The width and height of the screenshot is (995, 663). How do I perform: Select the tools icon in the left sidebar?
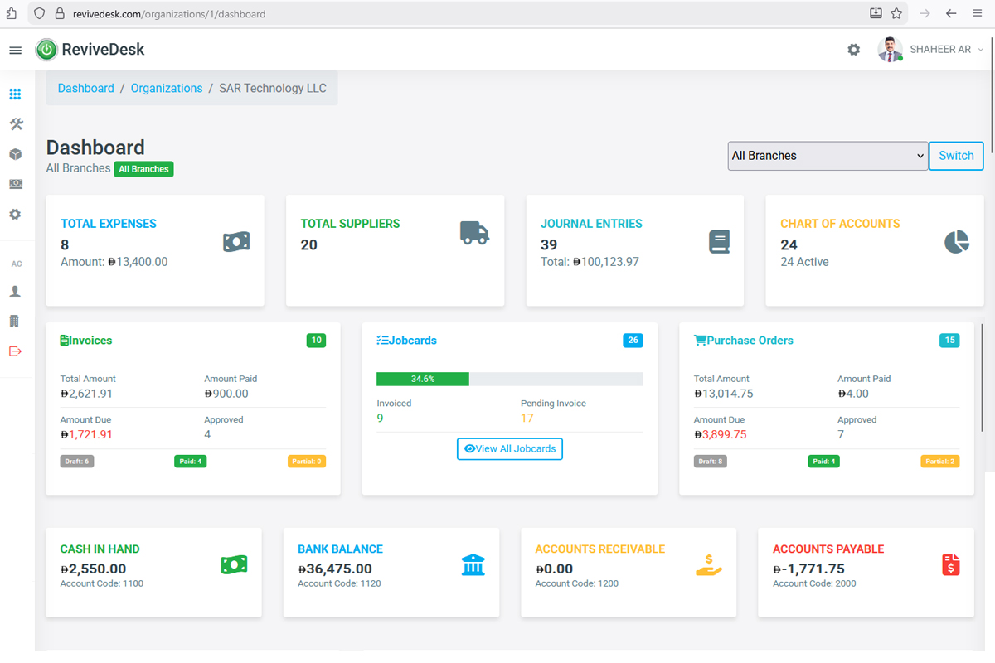(x=15, y=123)
